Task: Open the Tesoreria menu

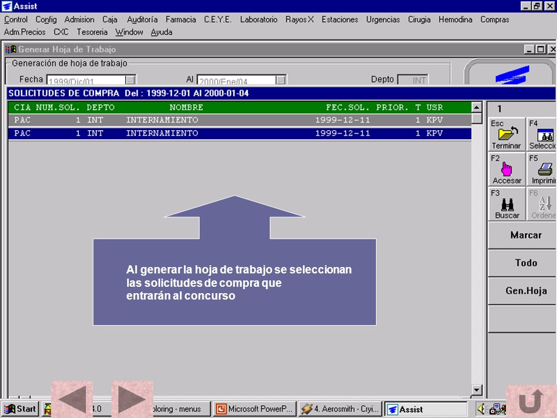Action: point(92,32)
